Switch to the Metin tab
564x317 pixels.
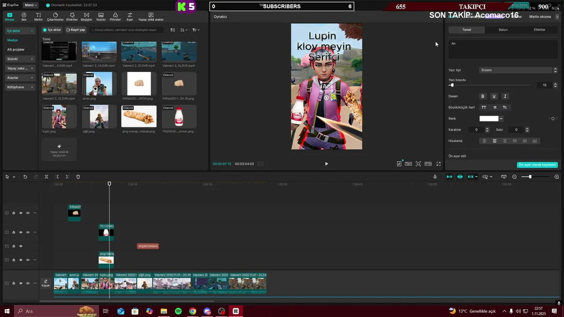38,17
